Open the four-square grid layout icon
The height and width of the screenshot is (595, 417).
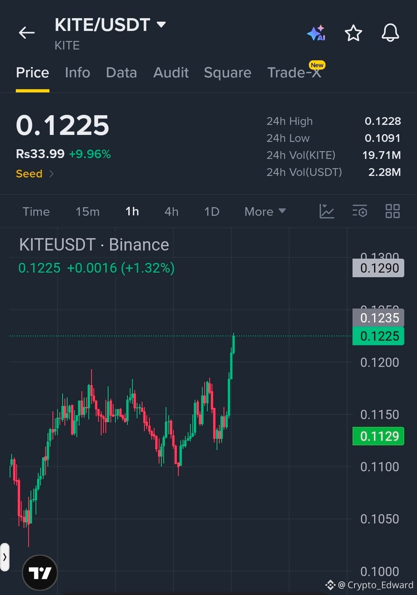393,211
